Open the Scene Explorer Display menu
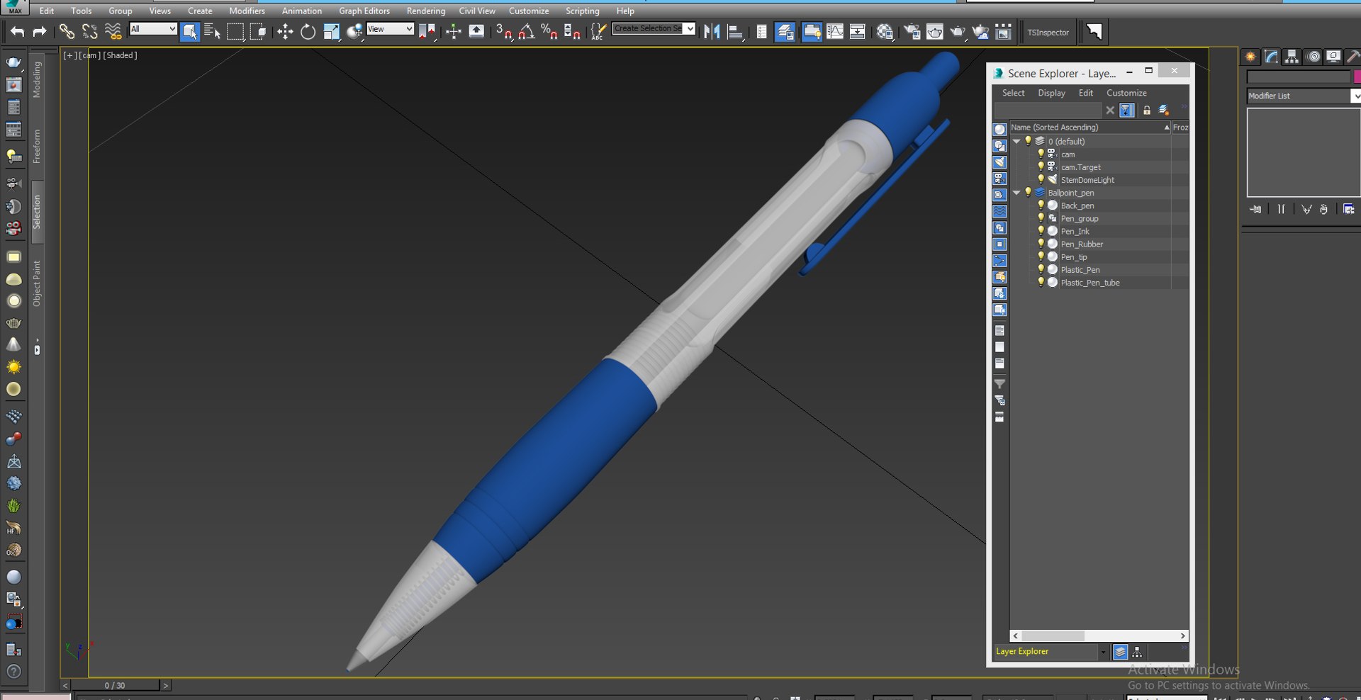 tap(1051, 93)
